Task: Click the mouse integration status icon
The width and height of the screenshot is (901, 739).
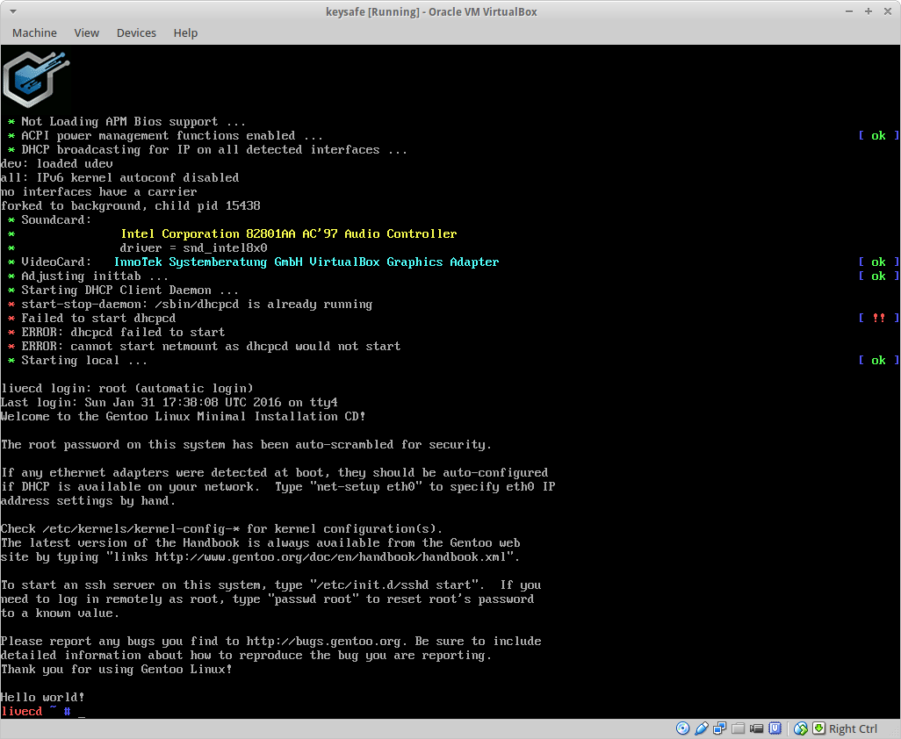Action: [800, 728]
